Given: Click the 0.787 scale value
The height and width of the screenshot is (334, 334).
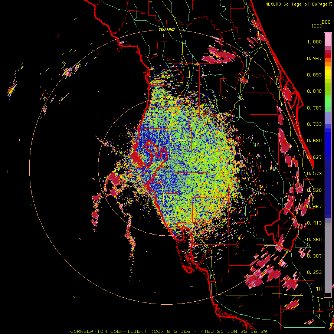Looking at the screenshot, I should [314, 108].
